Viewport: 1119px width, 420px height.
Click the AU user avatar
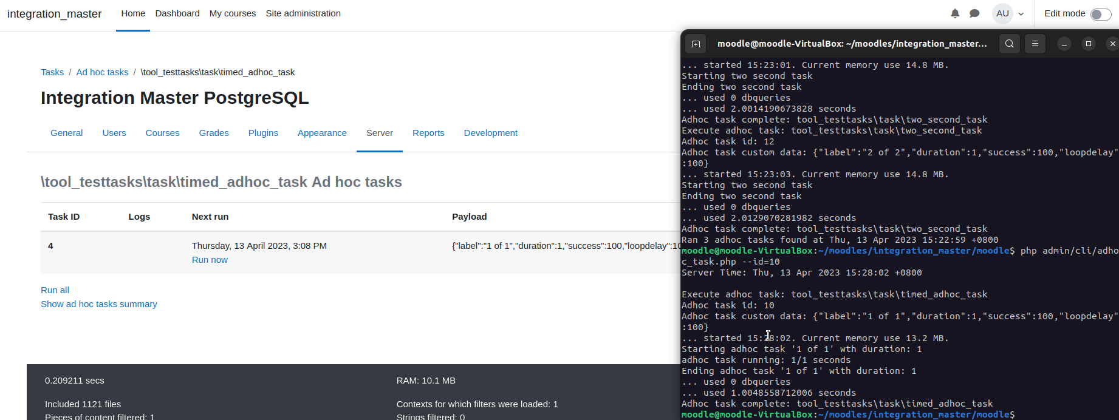click(1003, 13)
